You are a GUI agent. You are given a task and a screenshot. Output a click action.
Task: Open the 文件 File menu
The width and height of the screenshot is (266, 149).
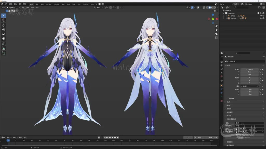6,4
